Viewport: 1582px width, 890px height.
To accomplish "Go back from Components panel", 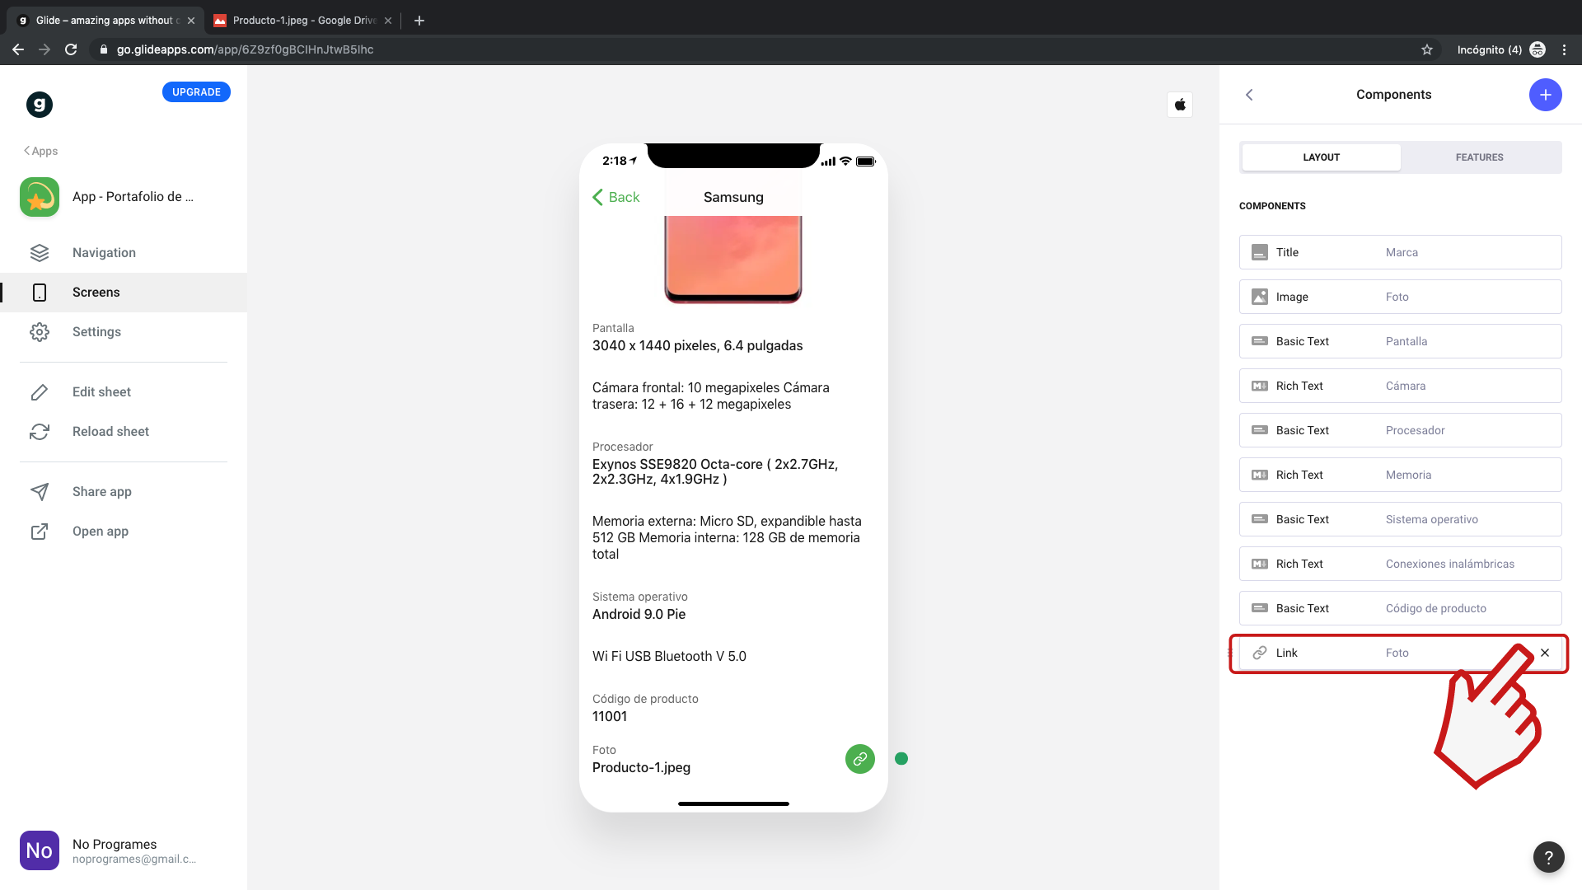I will 1249,95.
